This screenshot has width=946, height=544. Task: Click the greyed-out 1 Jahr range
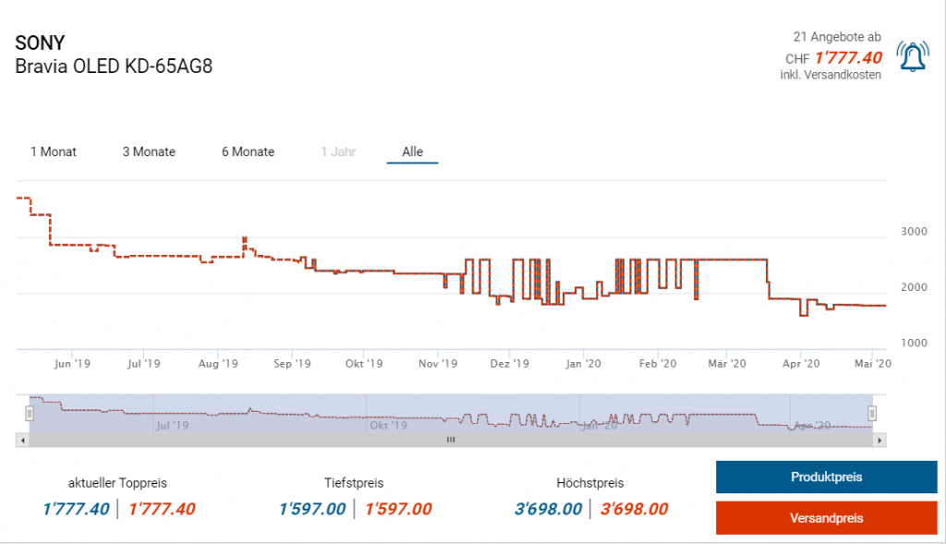pyautogui.click(x=338, y=151)
